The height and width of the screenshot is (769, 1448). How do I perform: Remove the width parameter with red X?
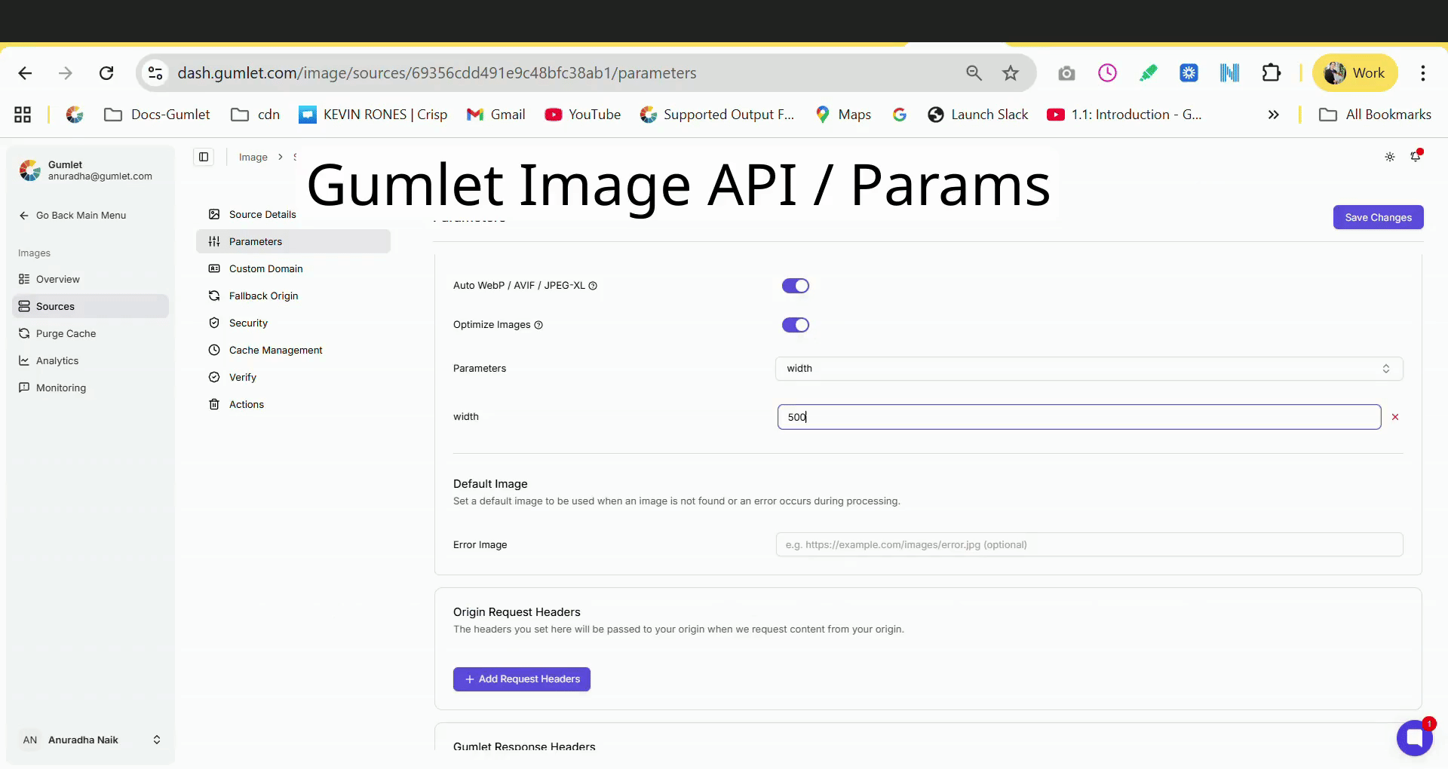1395,417
